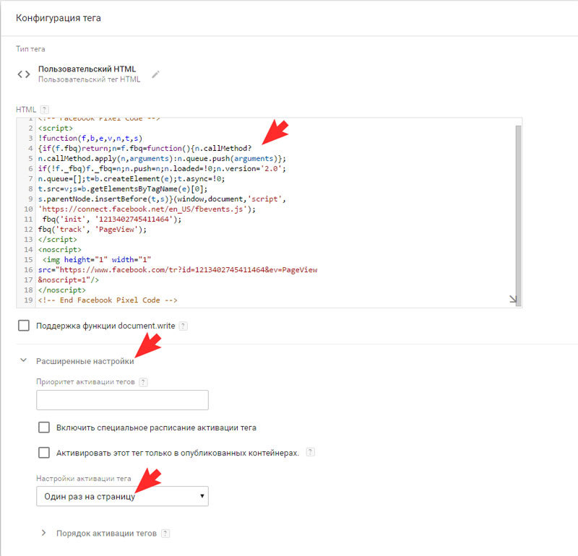Screen dimensions: 578x556
Task: Open the help icon next to HTML label
Action: point(45,110)
